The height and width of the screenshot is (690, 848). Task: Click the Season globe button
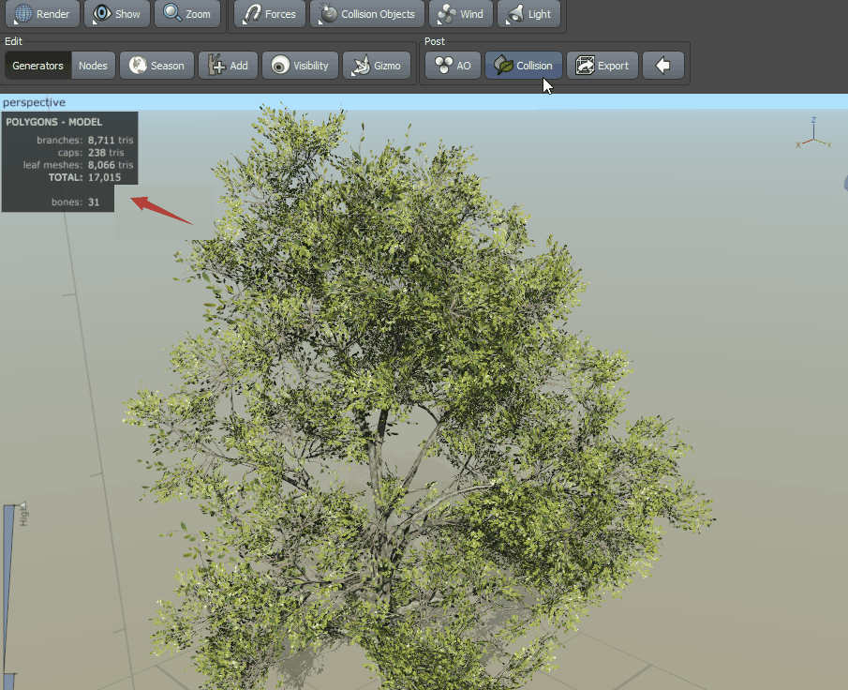click(156, 66)
